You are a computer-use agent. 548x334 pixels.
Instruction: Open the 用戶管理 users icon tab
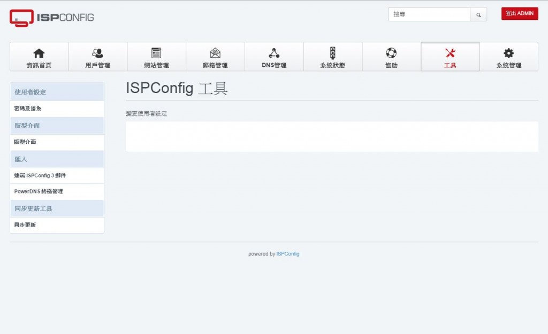(x=98, y=57)
